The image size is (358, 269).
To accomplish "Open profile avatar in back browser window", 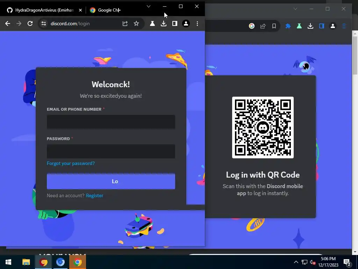I will [x=333, y=26].
